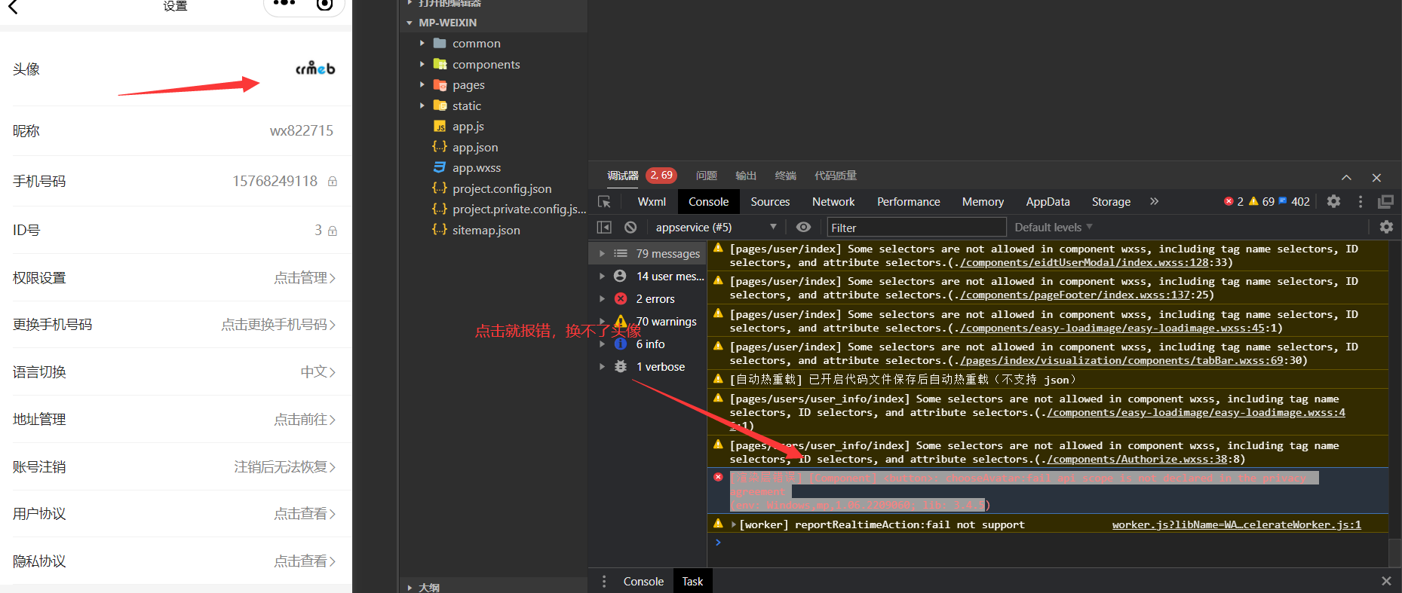Open worker.js WAAccelerateWorker source link

(x=1236, y=524)
